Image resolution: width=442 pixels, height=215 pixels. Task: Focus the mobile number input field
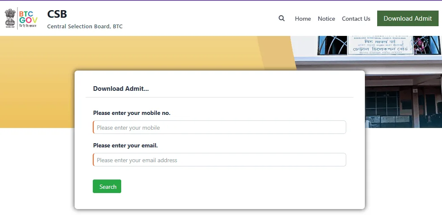[x=220, y=127]
